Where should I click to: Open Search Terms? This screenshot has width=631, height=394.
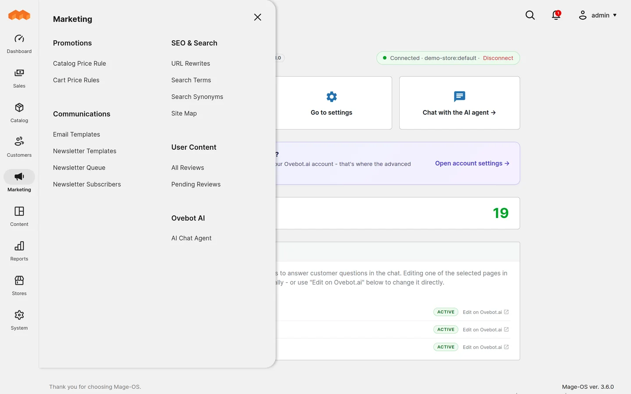point(191,80)
